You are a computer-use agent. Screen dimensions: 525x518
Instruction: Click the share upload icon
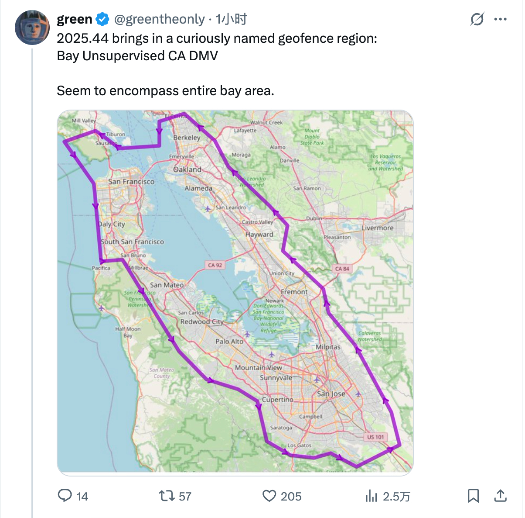(500, 496)
